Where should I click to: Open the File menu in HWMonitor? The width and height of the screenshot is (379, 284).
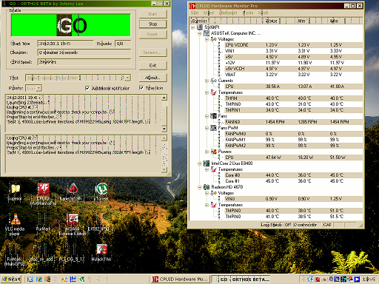click(x=195, y=13)
